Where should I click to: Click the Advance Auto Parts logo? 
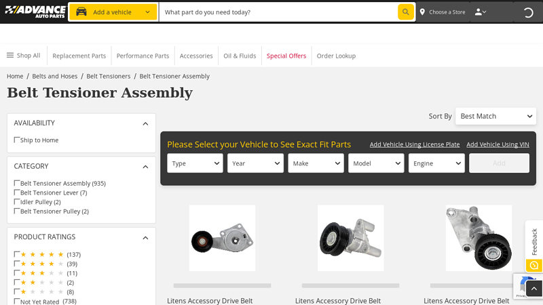[35, 12]
